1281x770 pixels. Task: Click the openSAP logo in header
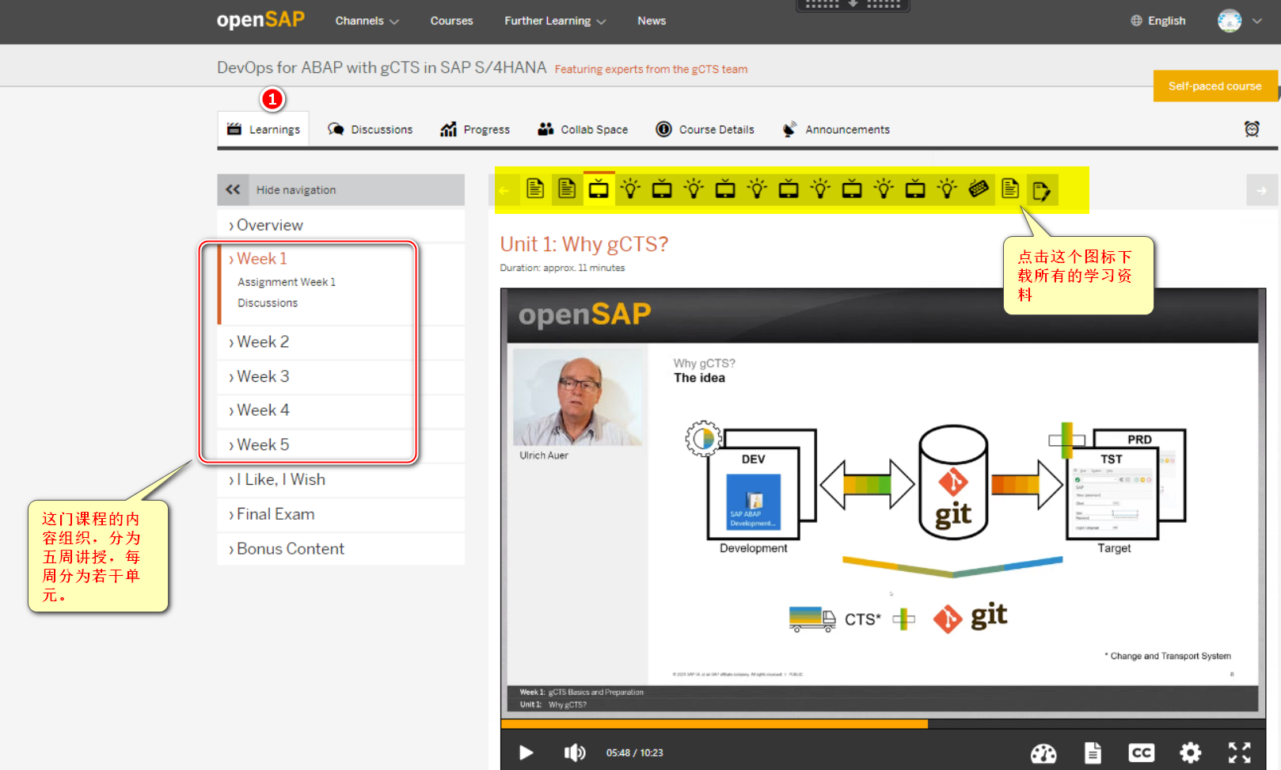click(x=260, y=20)
